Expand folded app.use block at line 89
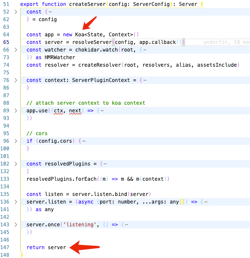Screen dimensions: 250x258 pyautogui.click(x=16, y=111)
